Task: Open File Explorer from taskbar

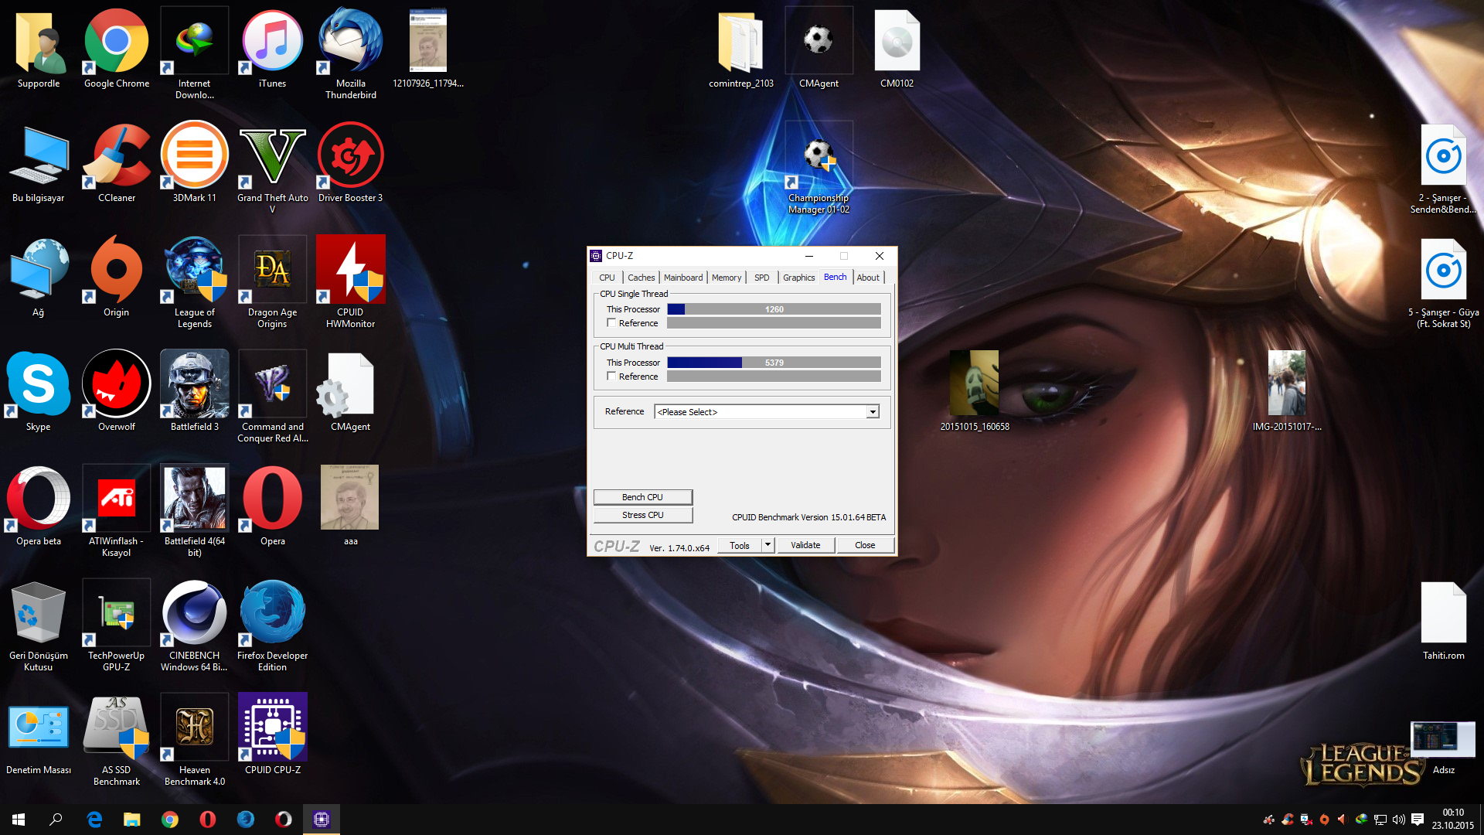Action: click(x=132, y=820)
